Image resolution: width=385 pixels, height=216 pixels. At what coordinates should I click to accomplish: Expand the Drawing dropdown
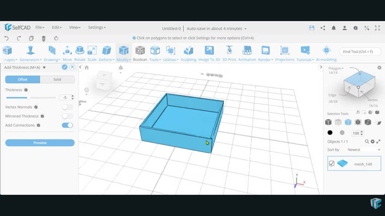click(x=52, y=60)
